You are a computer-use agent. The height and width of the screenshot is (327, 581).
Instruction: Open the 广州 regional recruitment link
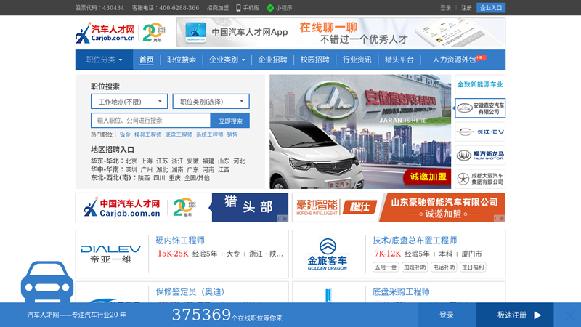pyautogui.click(x=147, y=170)
